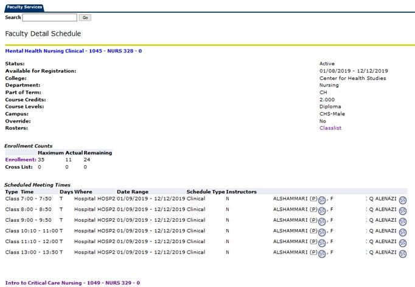Image resolution: width=415 pixels, height=287 pixels.
Task: Select Clinical schedule type in the 11:10 - 12:00 row
Action: 196,241
